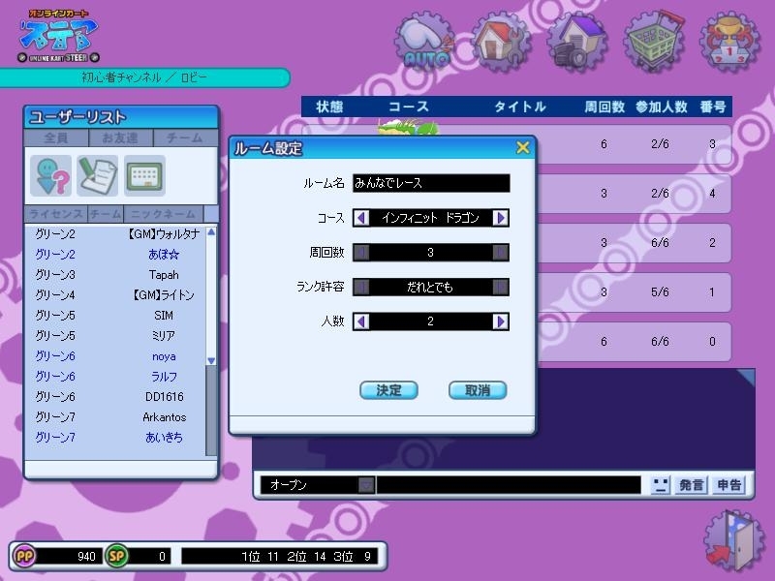Click the AUTO match gear icon
Screen dimensions: 775x581
pos(425,42)
